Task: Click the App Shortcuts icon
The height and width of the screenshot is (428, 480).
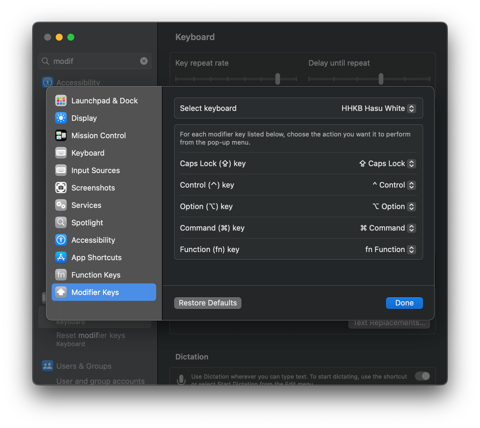Action: click(x=61, y=257)
